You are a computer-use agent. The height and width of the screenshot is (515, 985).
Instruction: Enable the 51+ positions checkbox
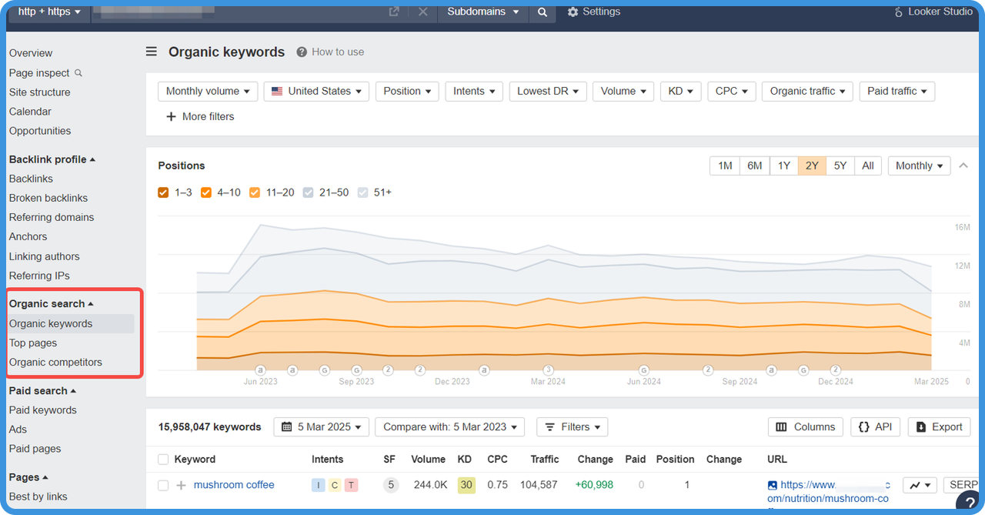[363, 192]
